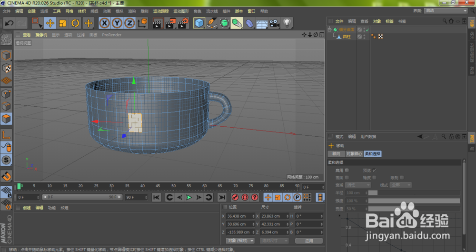Open the 绝对尺寸 dropdown
The image size is (476, 252).
click(274, 241)
